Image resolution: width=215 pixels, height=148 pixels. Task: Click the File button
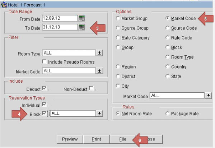coord(123,139)
